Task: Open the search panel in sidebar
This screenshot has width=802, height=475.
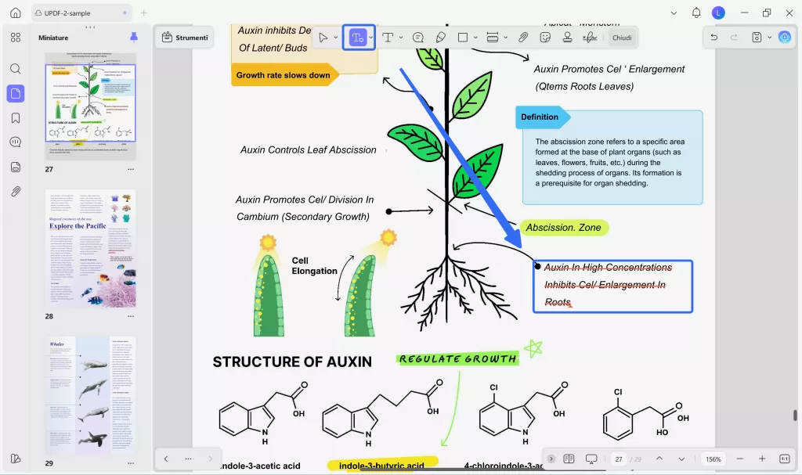Action: coord(16,69)
